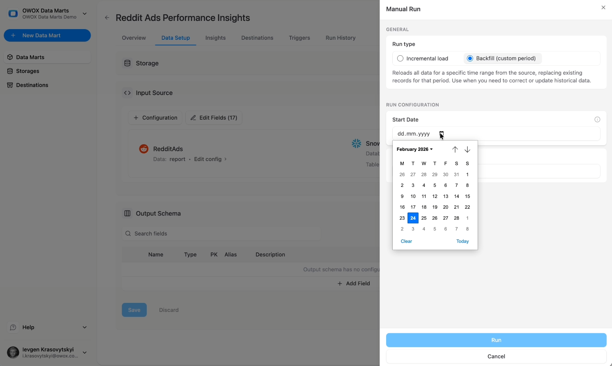Open the Start Date calendar picker icon

pos(441,134)
